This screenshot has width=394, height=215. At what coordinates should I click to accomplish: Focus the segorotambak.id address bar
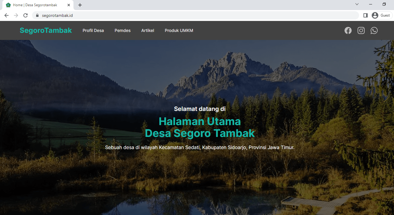(196, 15)
